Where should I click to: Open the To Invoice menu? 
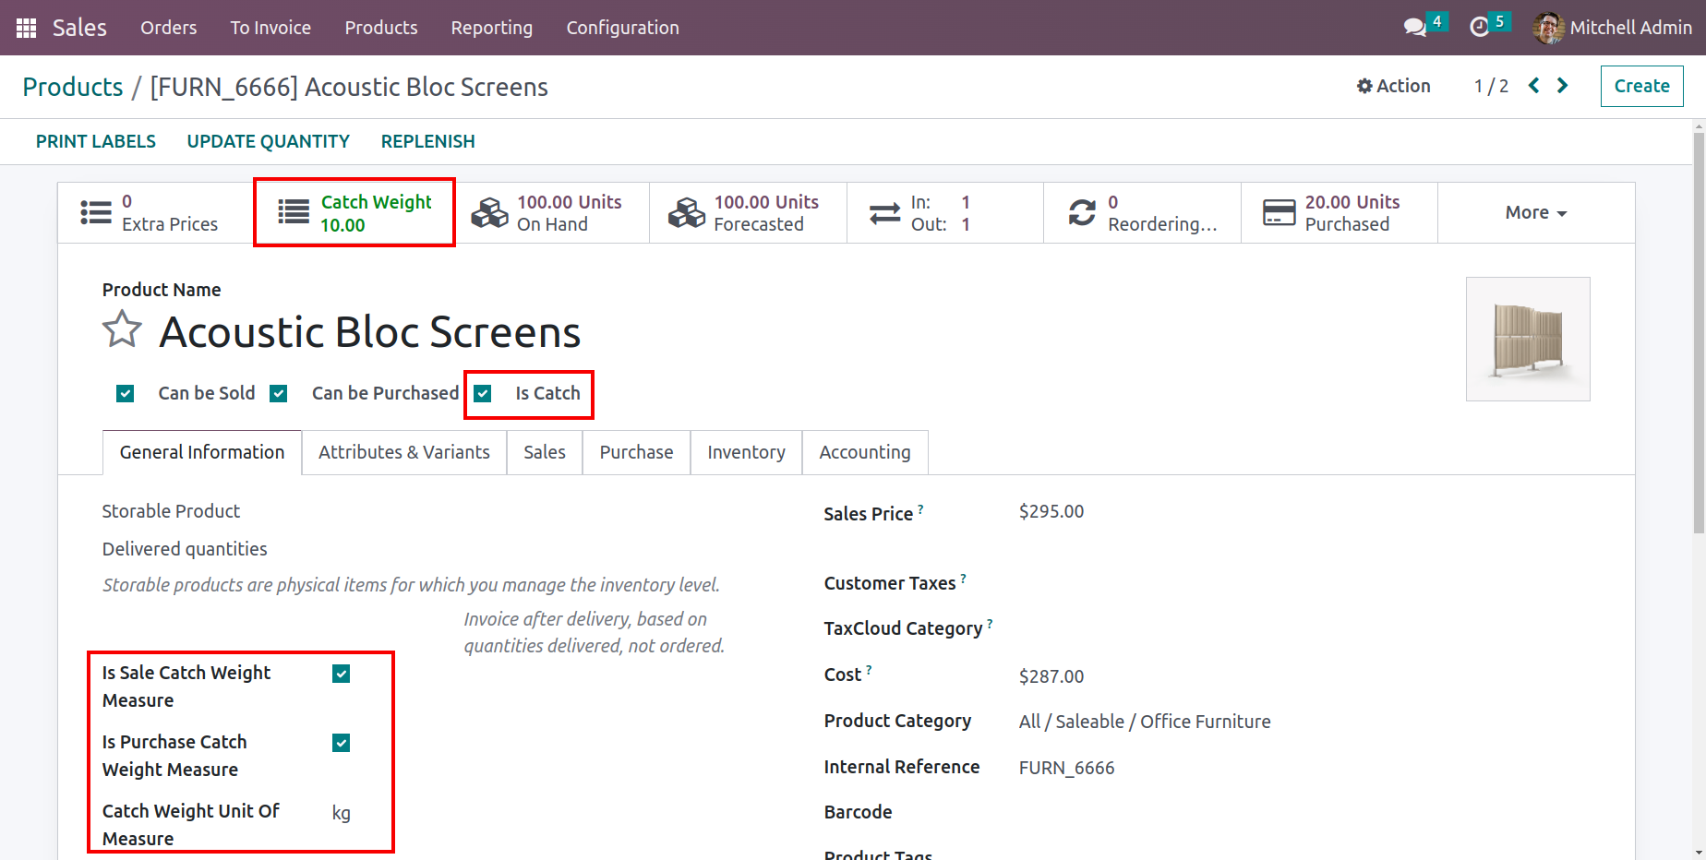click(x=270, y=28)
